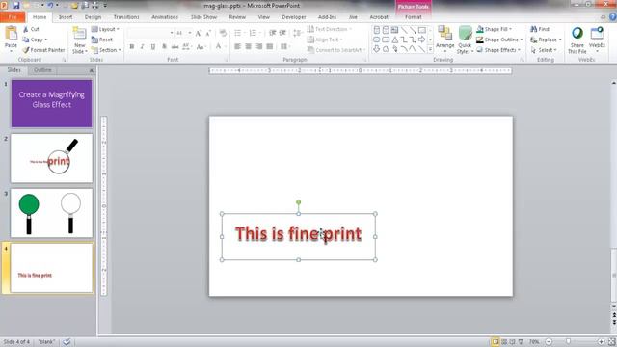The image size is (617, 347).
Task: Start Slide Show from status bar
Action: tap(521, 342)
